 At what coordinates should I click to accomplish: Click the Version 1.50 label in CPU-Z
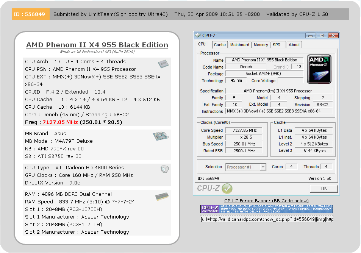pyautogui.click(x=320, y=178)
